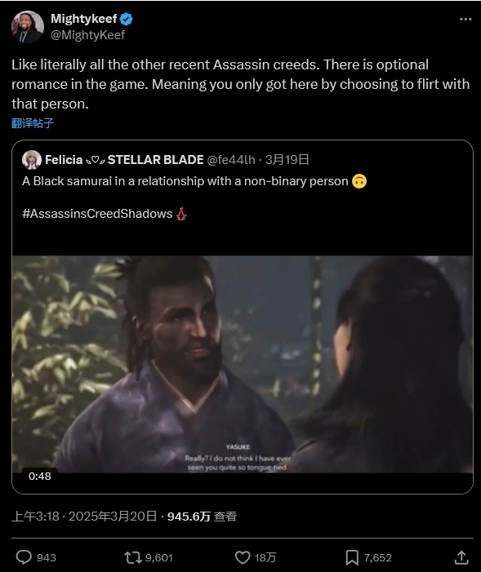The height and width of the screenshot is (572, 481).
Task: Open the #AssassinsCreedShadows hashtag
Action: pos(97,214)
